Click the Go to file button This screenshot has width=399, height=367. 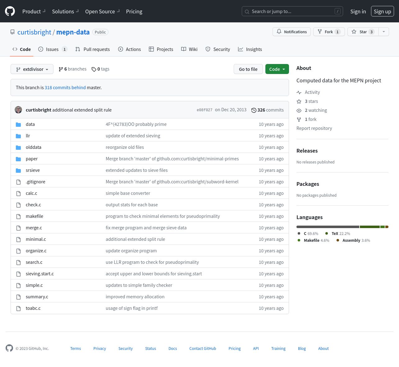coord(248,69)
